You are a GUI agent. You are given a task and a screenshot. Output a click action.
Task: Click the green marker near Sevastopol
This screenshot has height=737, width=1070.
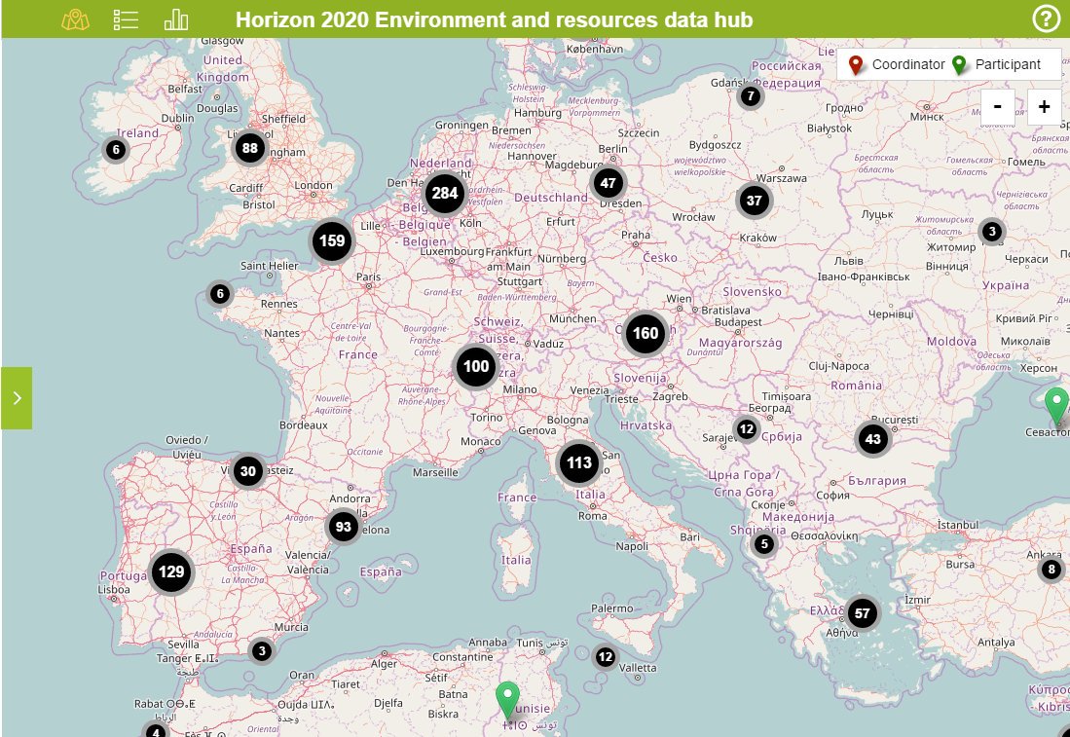pyautogui.click(x=1056, y=404)
